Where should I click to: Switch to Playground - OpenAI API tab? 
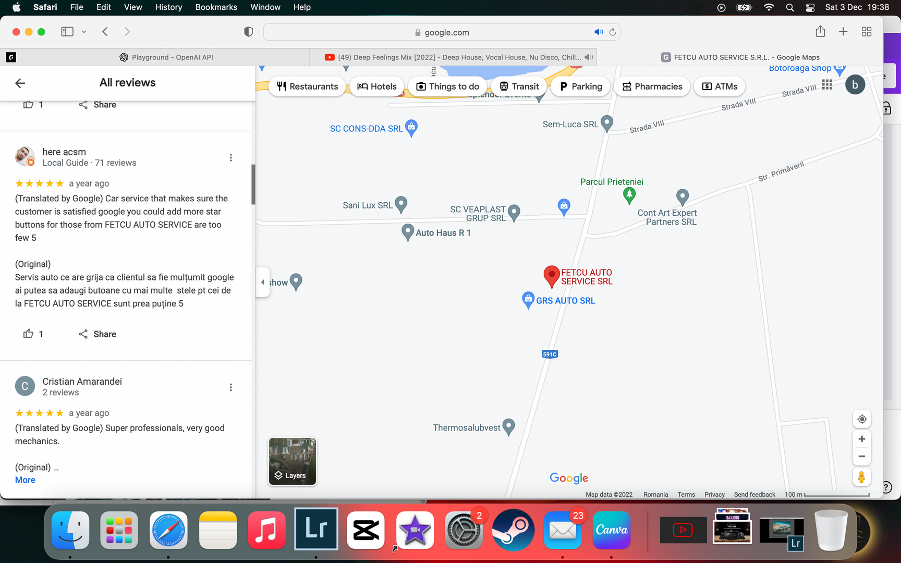167,57
